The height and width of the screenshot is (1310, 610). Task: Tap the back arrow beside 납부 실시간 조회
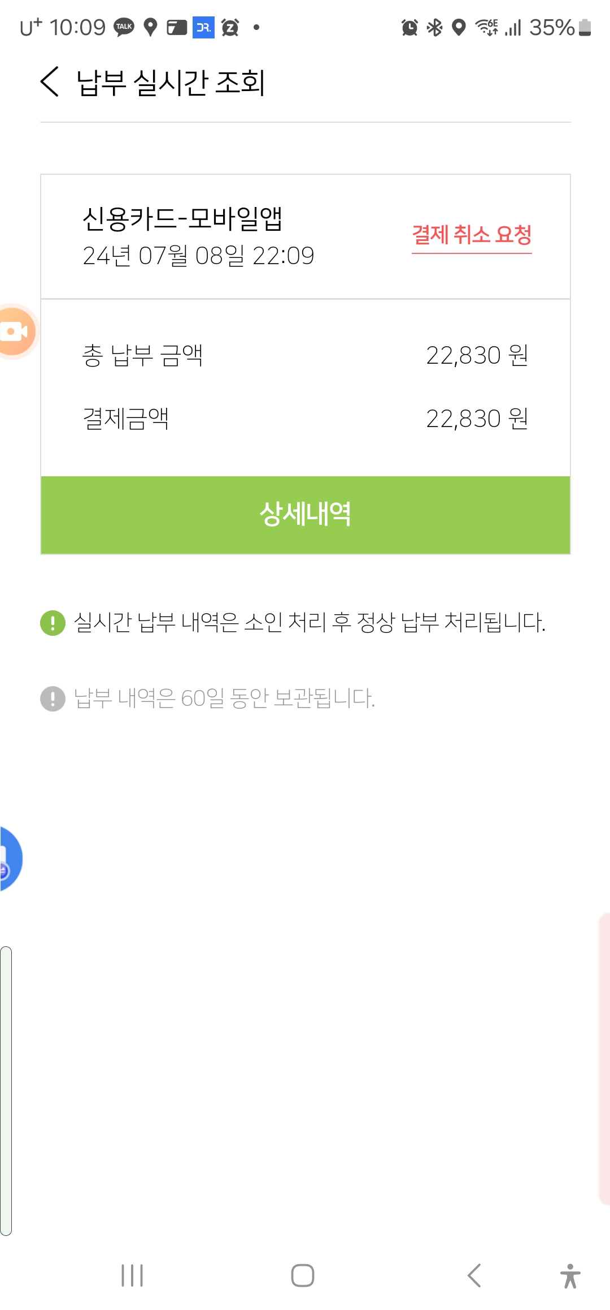coord(50,82)
